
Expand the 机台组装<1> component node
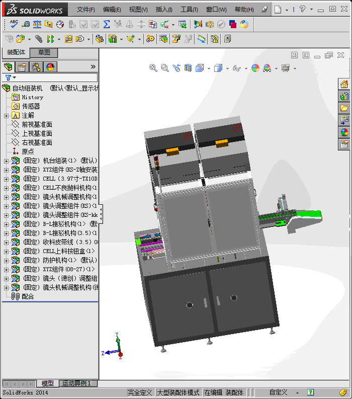[x=6, y=161]
